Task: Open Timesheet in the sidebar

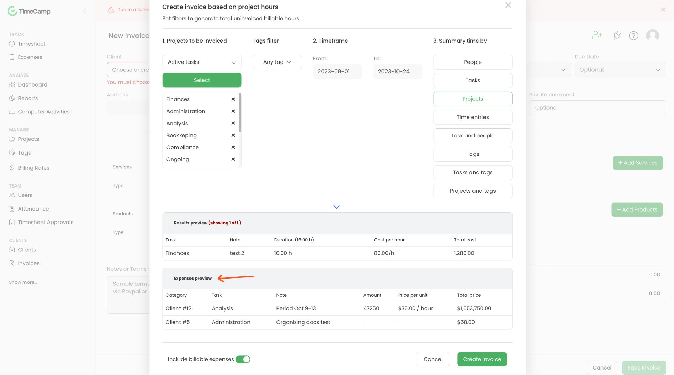Action: coord(32,44)
